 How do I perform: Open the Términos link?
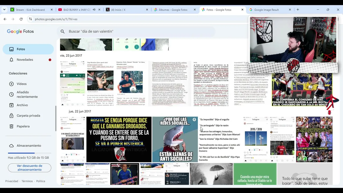click(x=27, y=181)
